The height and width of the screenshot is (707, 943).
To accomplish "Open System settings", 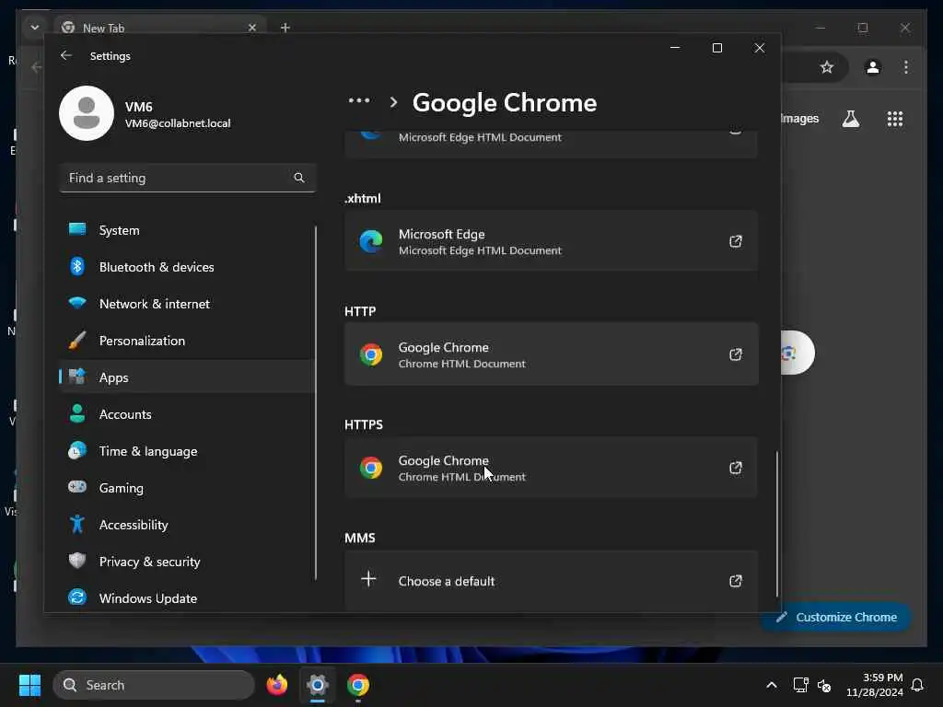I will [x=188, y=229].
